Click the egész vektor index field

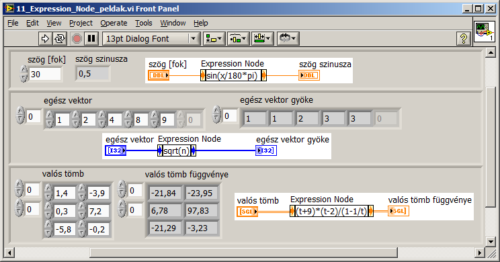33,117
